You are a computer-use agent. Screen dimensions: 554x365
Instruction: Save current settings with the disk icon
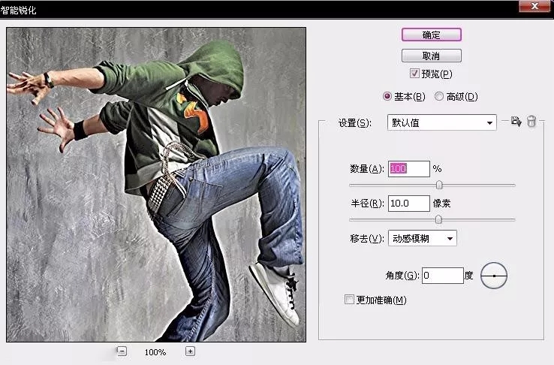(516, 122)
